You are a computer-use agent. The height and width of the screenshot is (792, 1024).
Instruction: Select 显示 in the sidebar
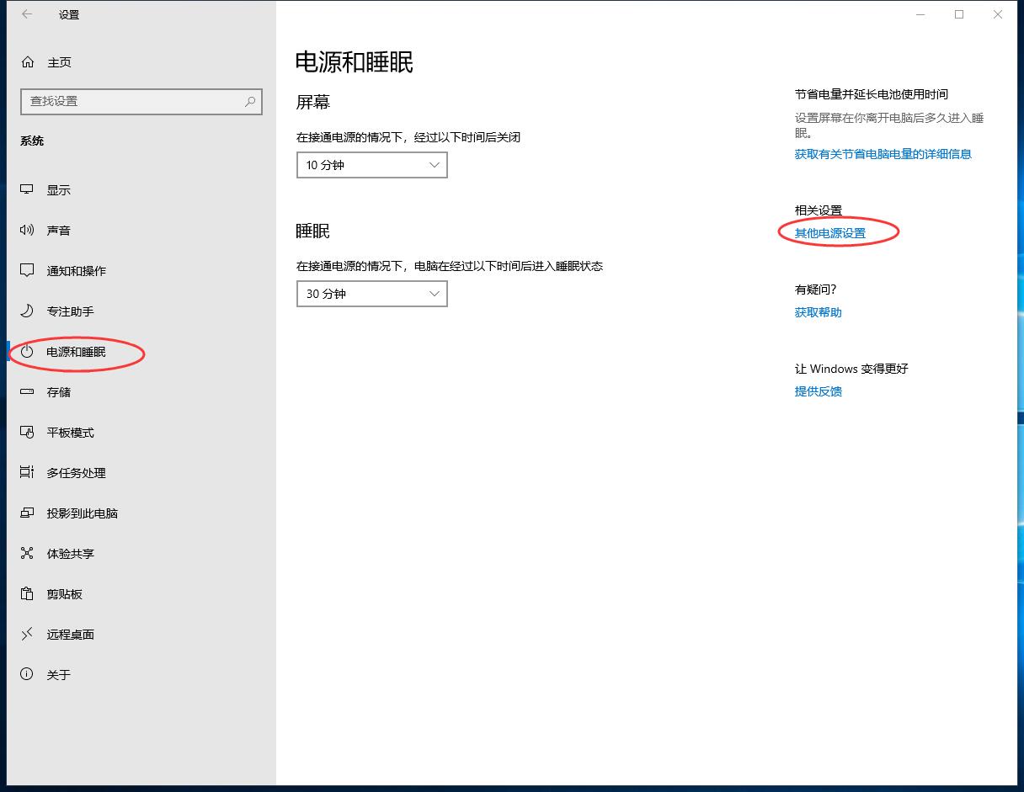(59, 190)
